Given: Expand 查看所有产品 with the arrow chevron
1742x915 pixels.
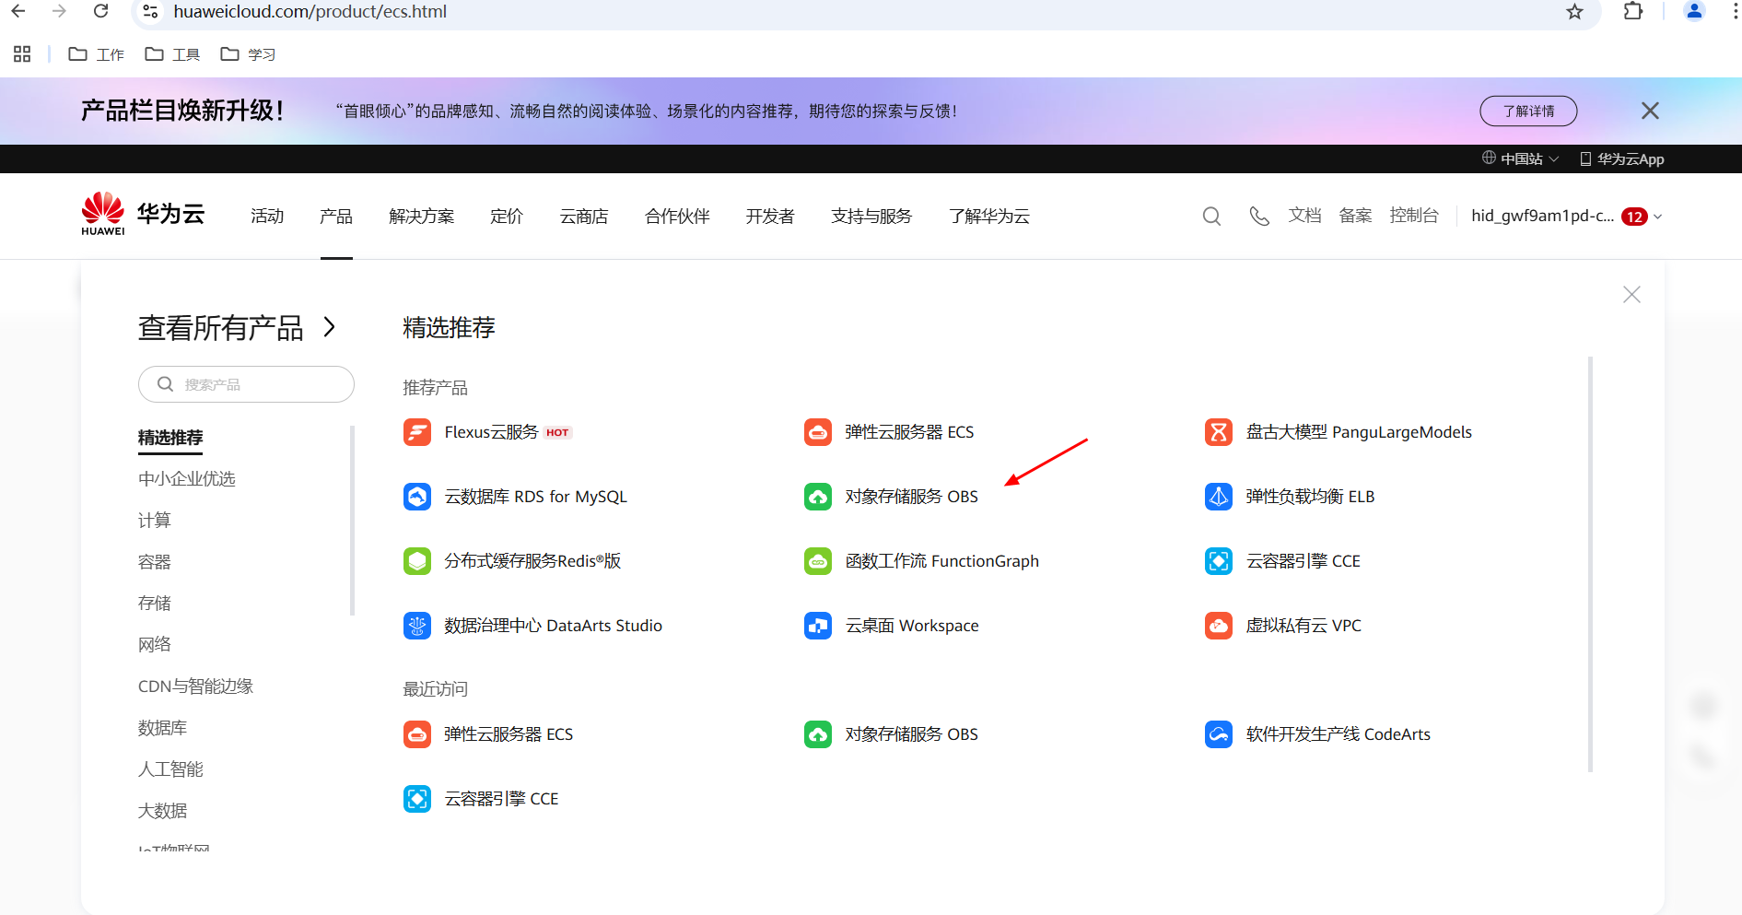Looking at the screenshot, I should pyautogui.click(x=330, y=327).
